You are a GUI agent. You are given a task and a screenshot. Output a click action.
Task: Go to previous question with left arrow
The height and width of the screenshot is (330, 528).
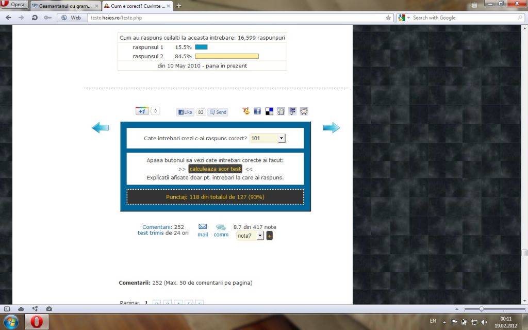pos(100,128)
